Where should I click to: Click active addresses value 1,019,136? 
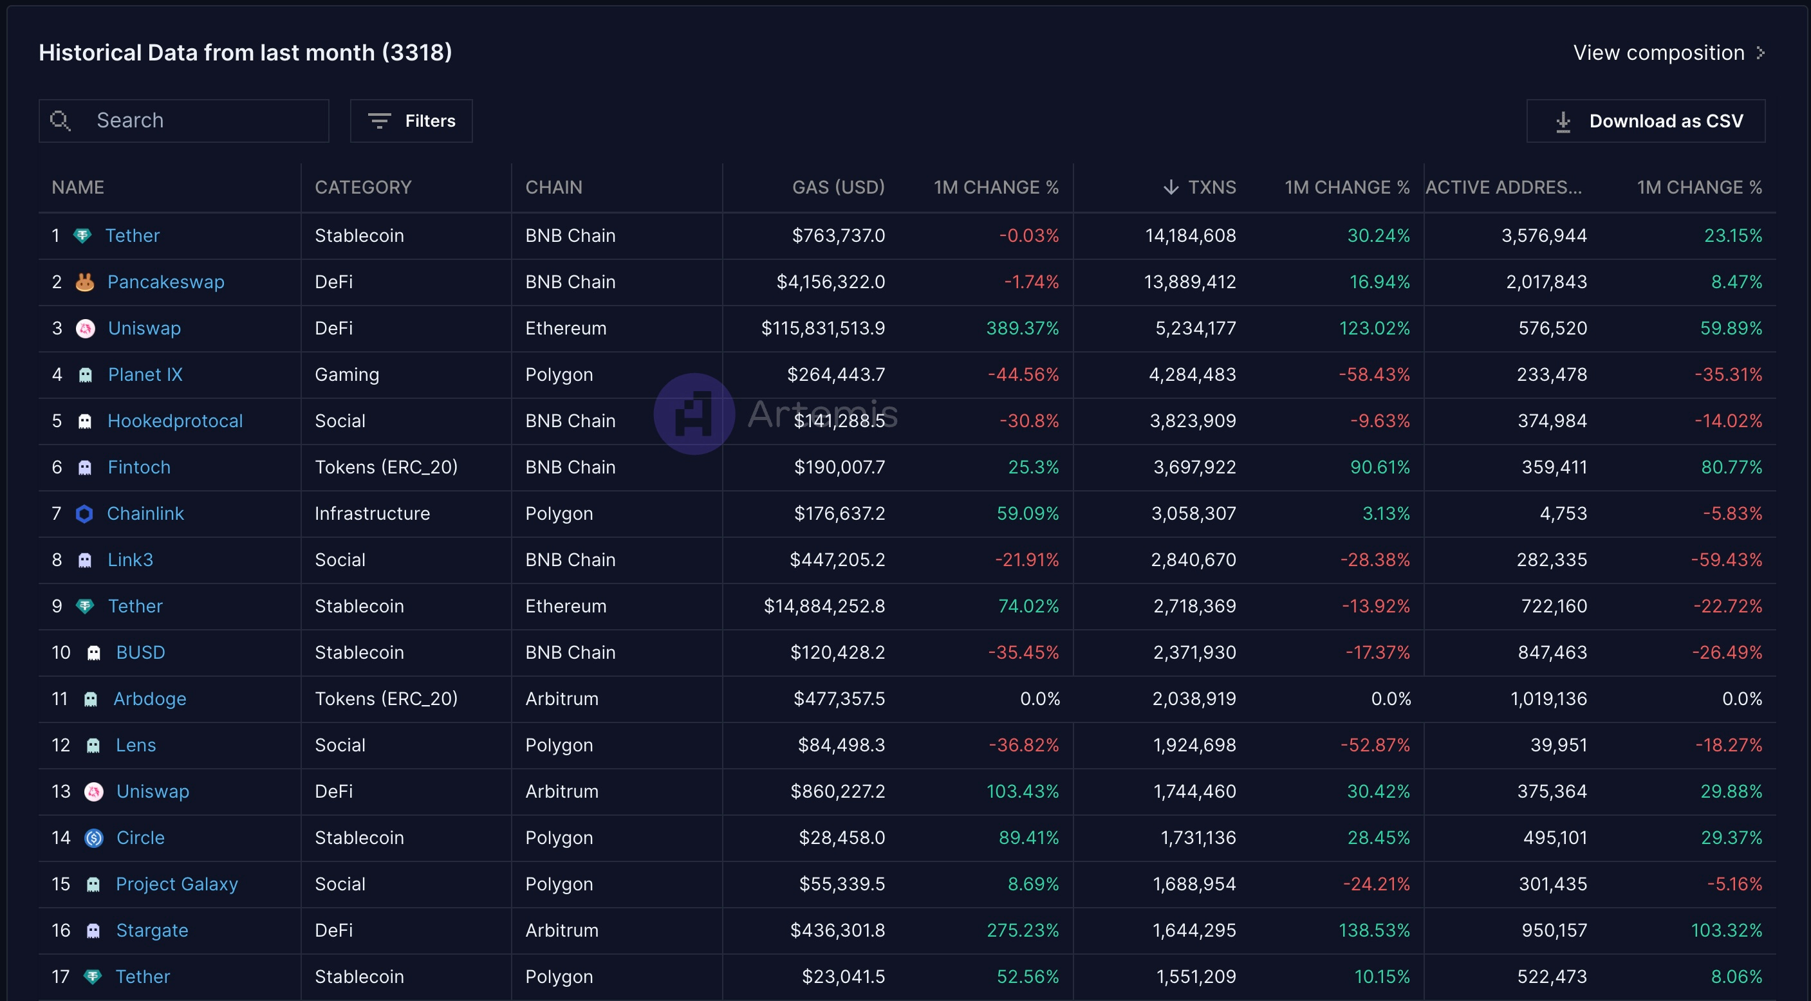coord(1549,699)
